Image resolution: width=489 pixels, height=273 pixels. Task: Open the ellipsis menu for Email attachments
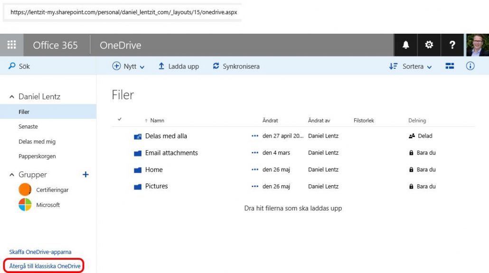coord(255,153)
